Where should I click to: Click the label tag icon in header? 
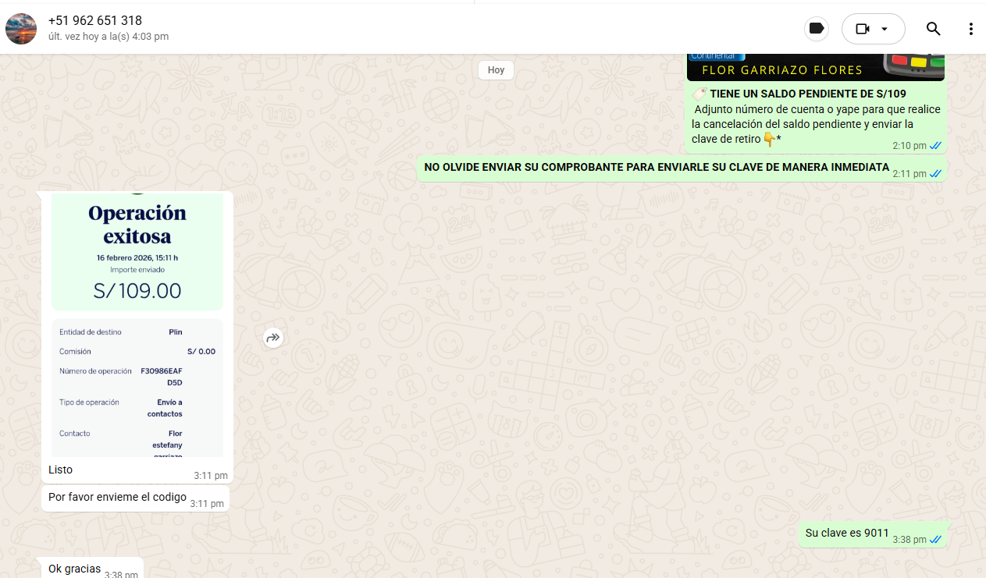(817, 29)
